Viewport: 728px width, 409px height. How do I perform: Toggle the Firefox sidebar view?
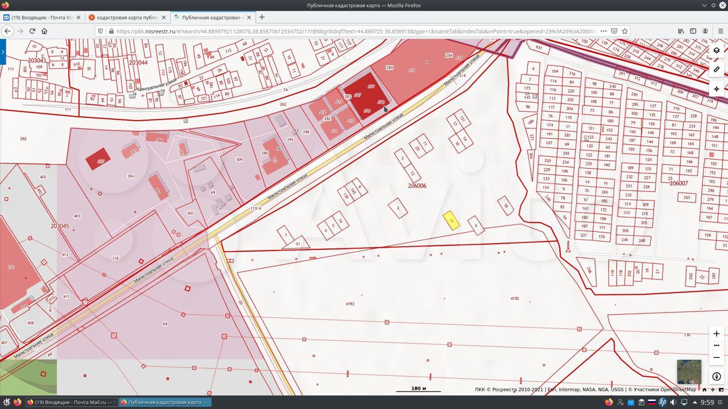click(x=693, y=31)
